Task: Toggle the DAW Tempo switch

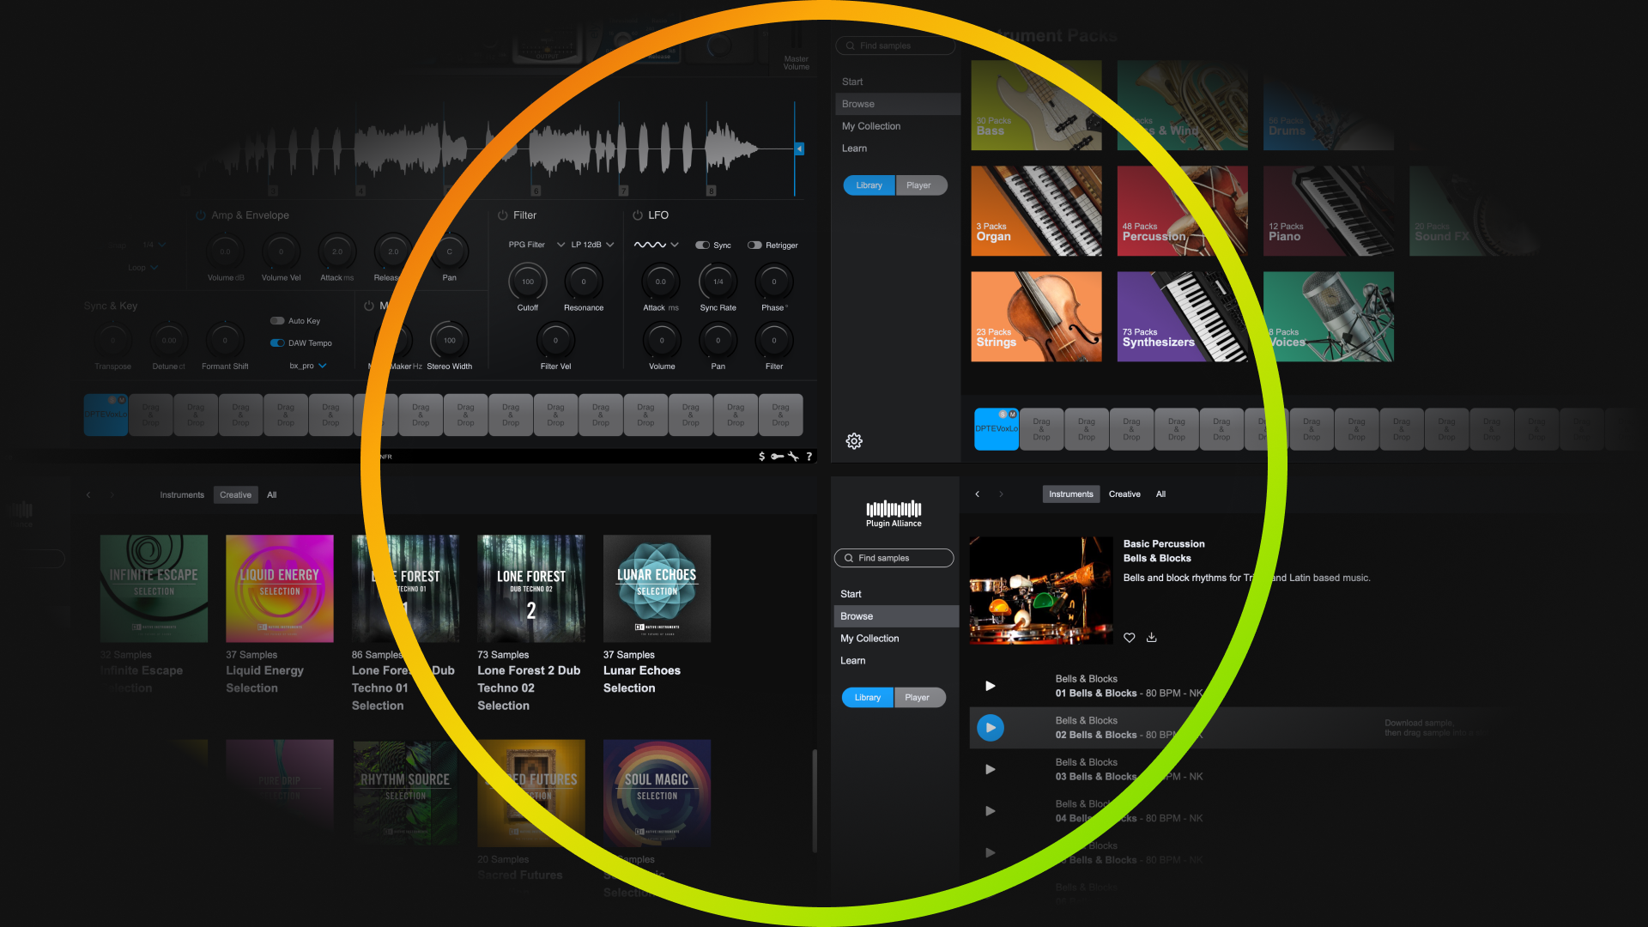Action: click(277, 343)
